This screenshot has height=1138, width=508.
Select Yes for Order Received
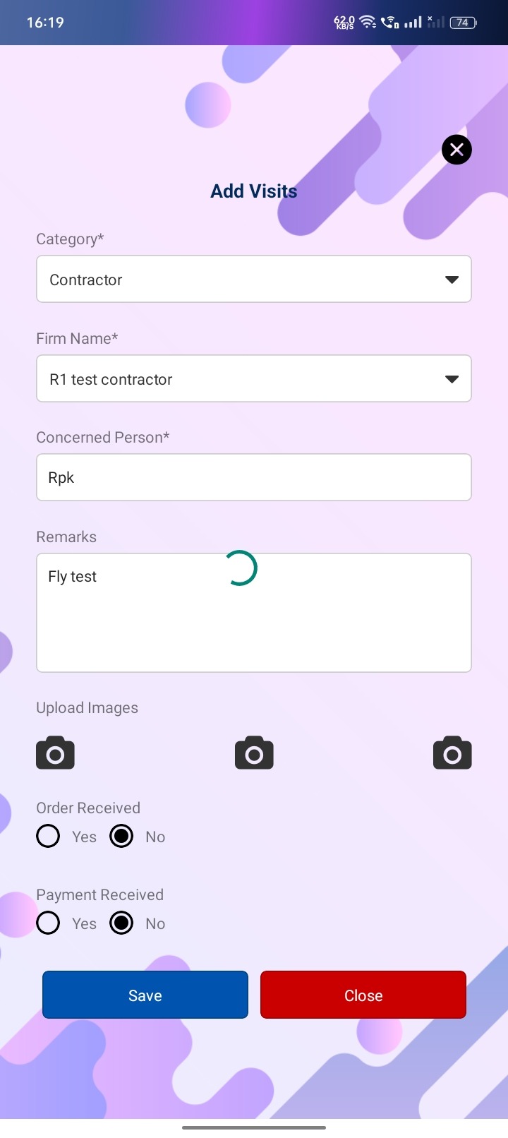(48, 837)
